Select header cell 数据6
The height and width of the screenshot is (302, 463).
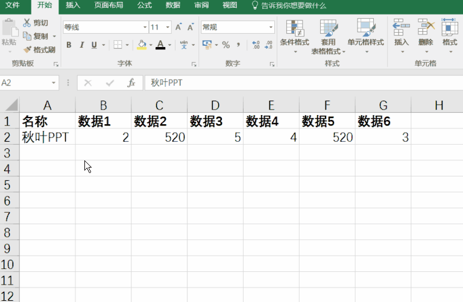coord(383,121)
